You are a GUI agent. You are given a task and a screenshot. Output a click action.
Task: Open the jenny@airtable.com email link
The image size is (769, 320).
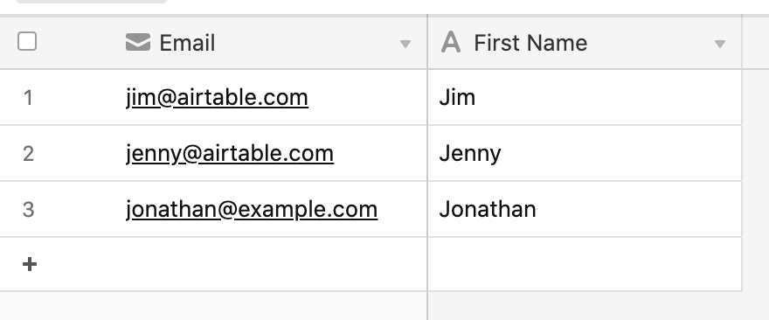pyautogui.click(x=230, y=153)
